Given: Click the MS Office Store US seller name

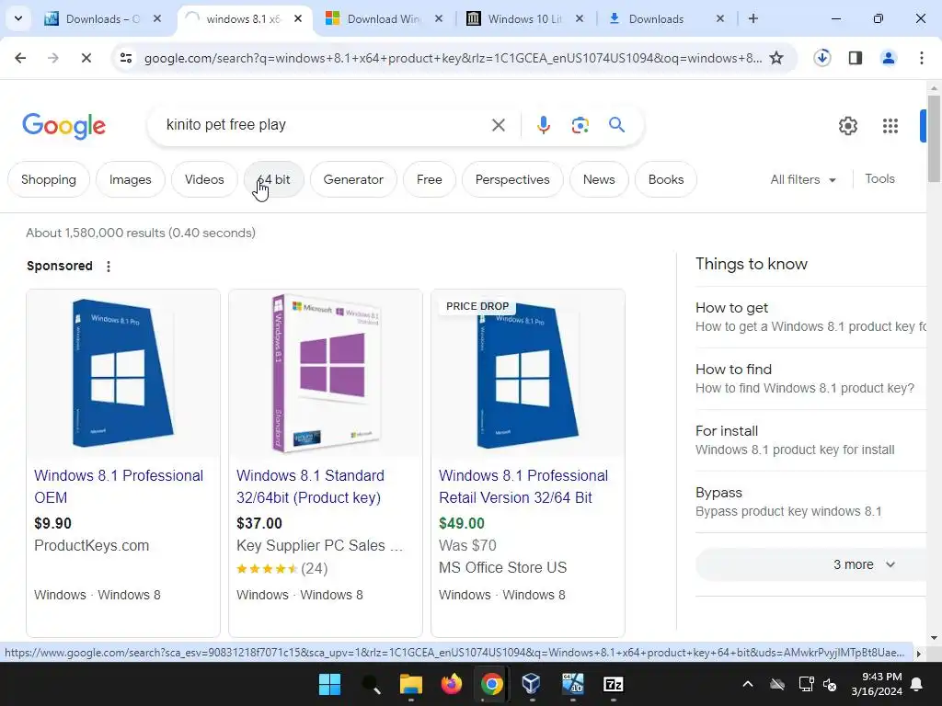Looking at the screenshot, I should pyautogui.click(x=503, y=567).
